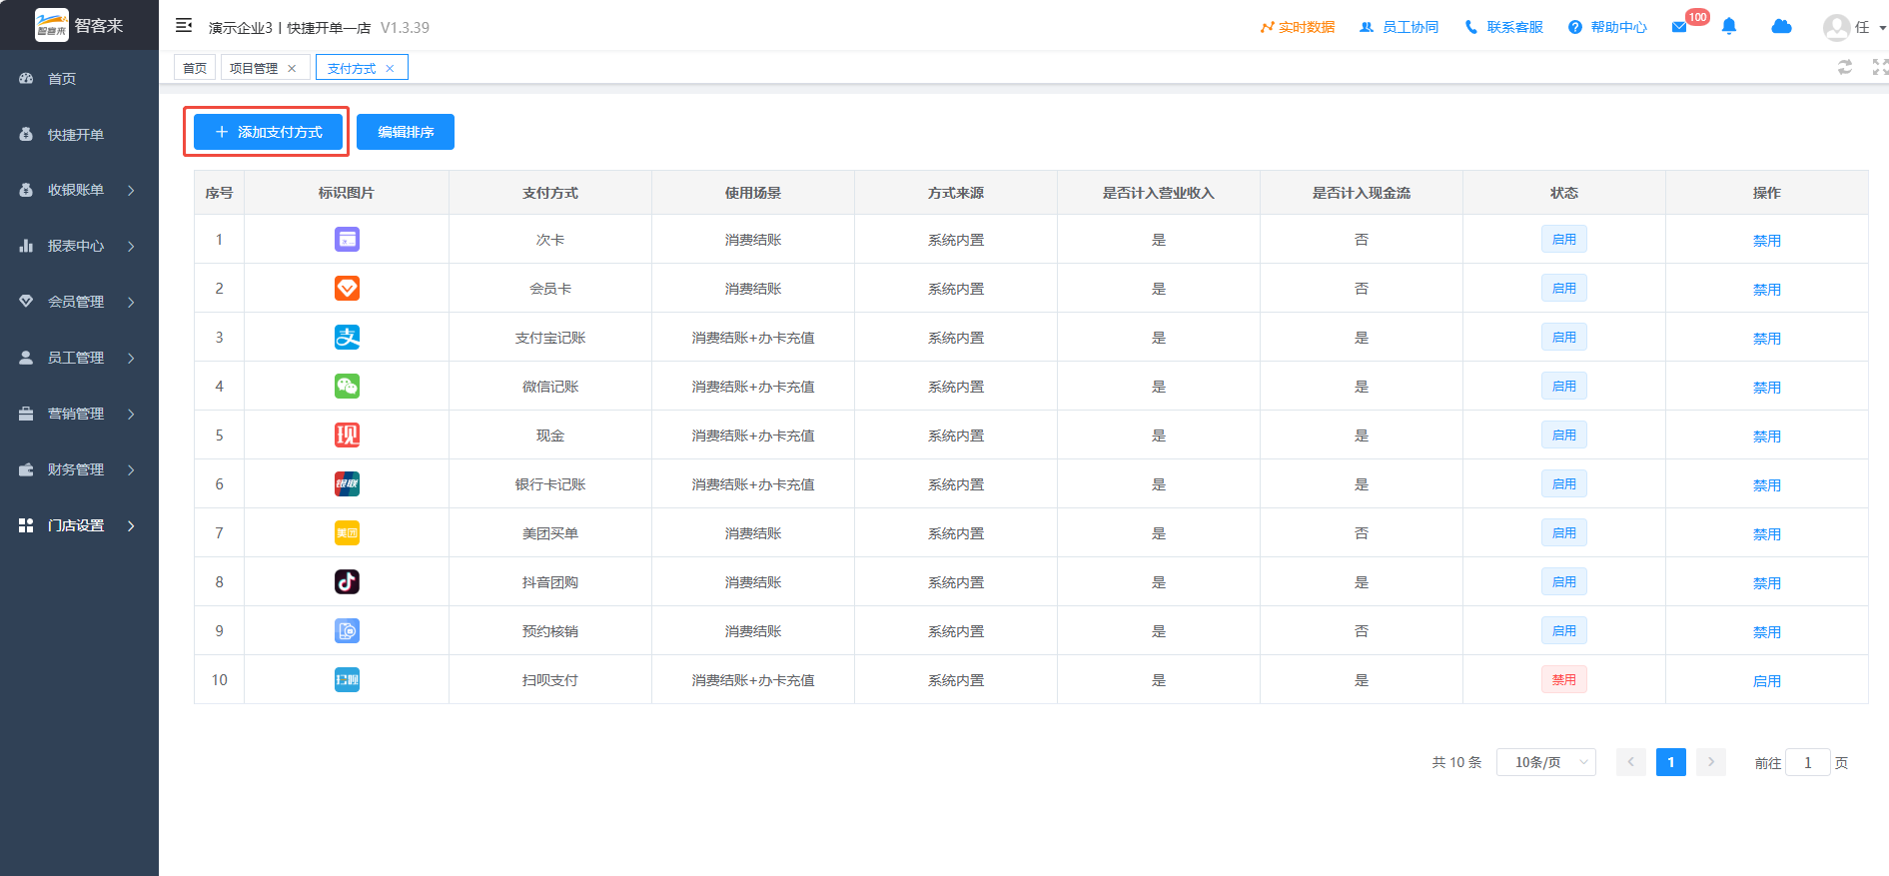
Task: Click the 智客来 logo icon
Action: point(52,25)
